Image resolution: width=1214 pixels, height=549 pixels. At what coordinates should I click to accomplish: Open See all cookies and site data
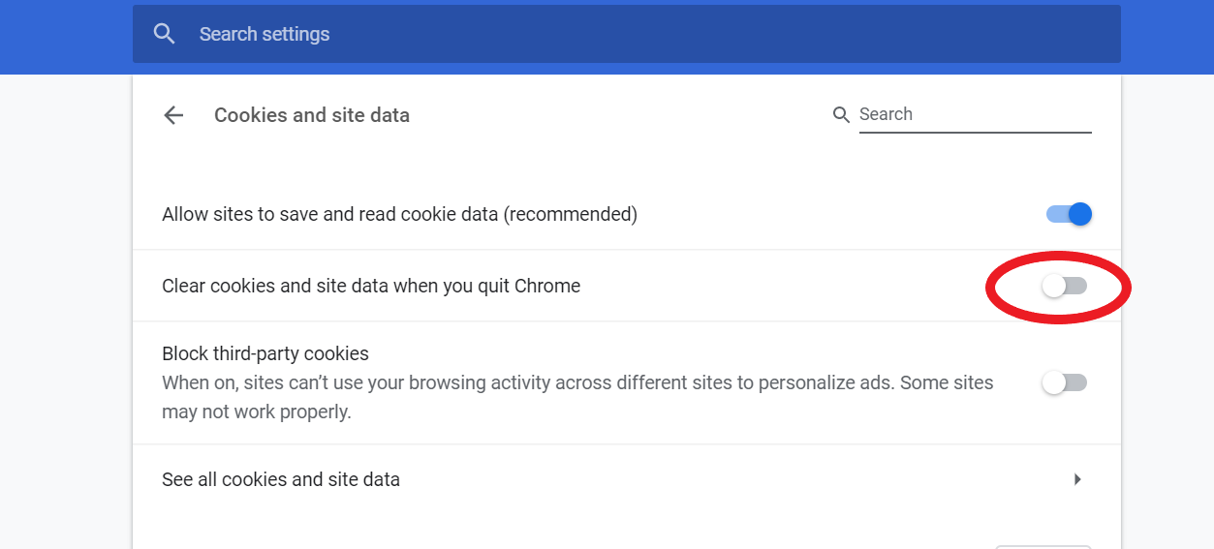(x=281, y=479)
